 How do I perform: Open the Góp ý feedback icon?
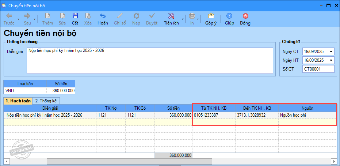(x=211, y=16)
